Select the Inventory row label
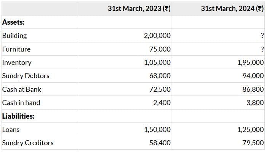 17,63
